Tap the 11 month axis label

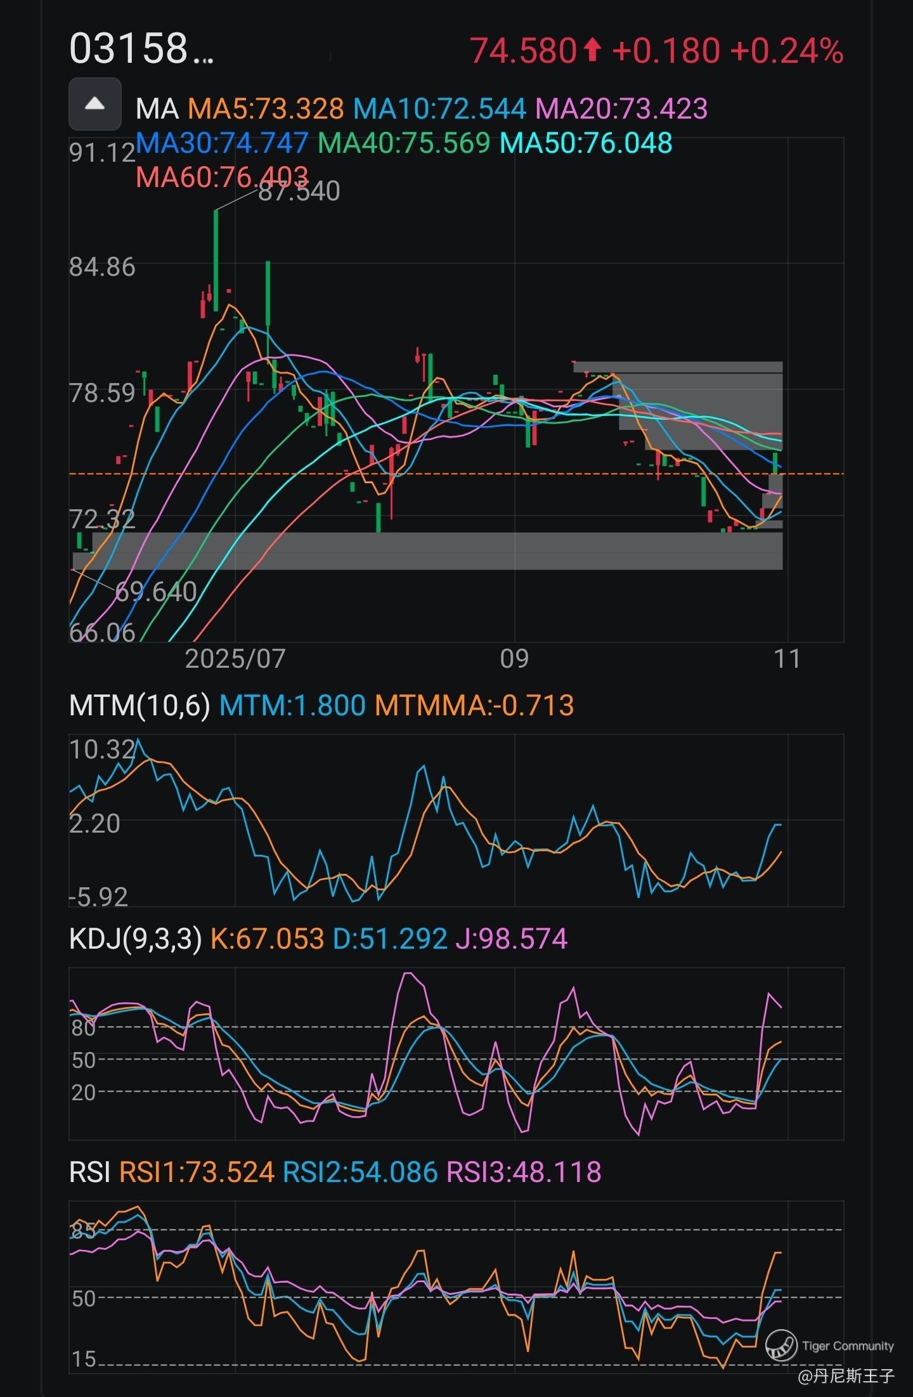[787, 659]
